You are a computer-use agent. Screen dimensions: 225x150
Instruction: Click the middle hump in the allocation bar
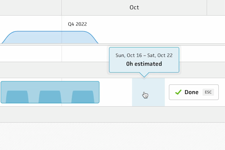(x=50, y=97)
